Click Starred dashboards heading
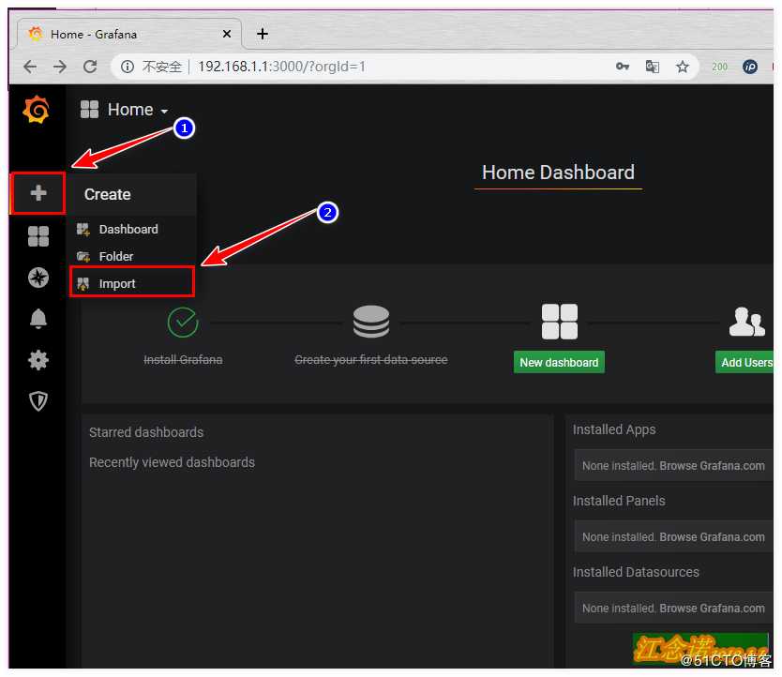 tap(146, 432)
